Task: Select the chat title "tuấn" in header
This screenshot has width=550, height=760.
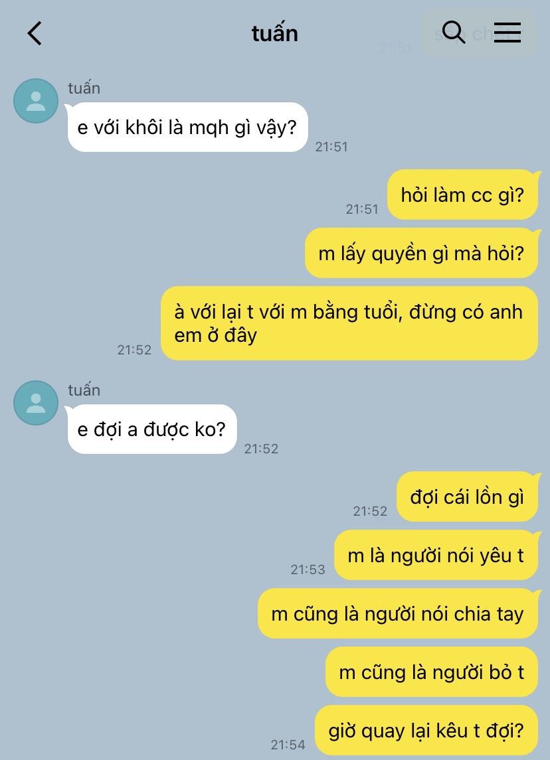Action: 274,33
